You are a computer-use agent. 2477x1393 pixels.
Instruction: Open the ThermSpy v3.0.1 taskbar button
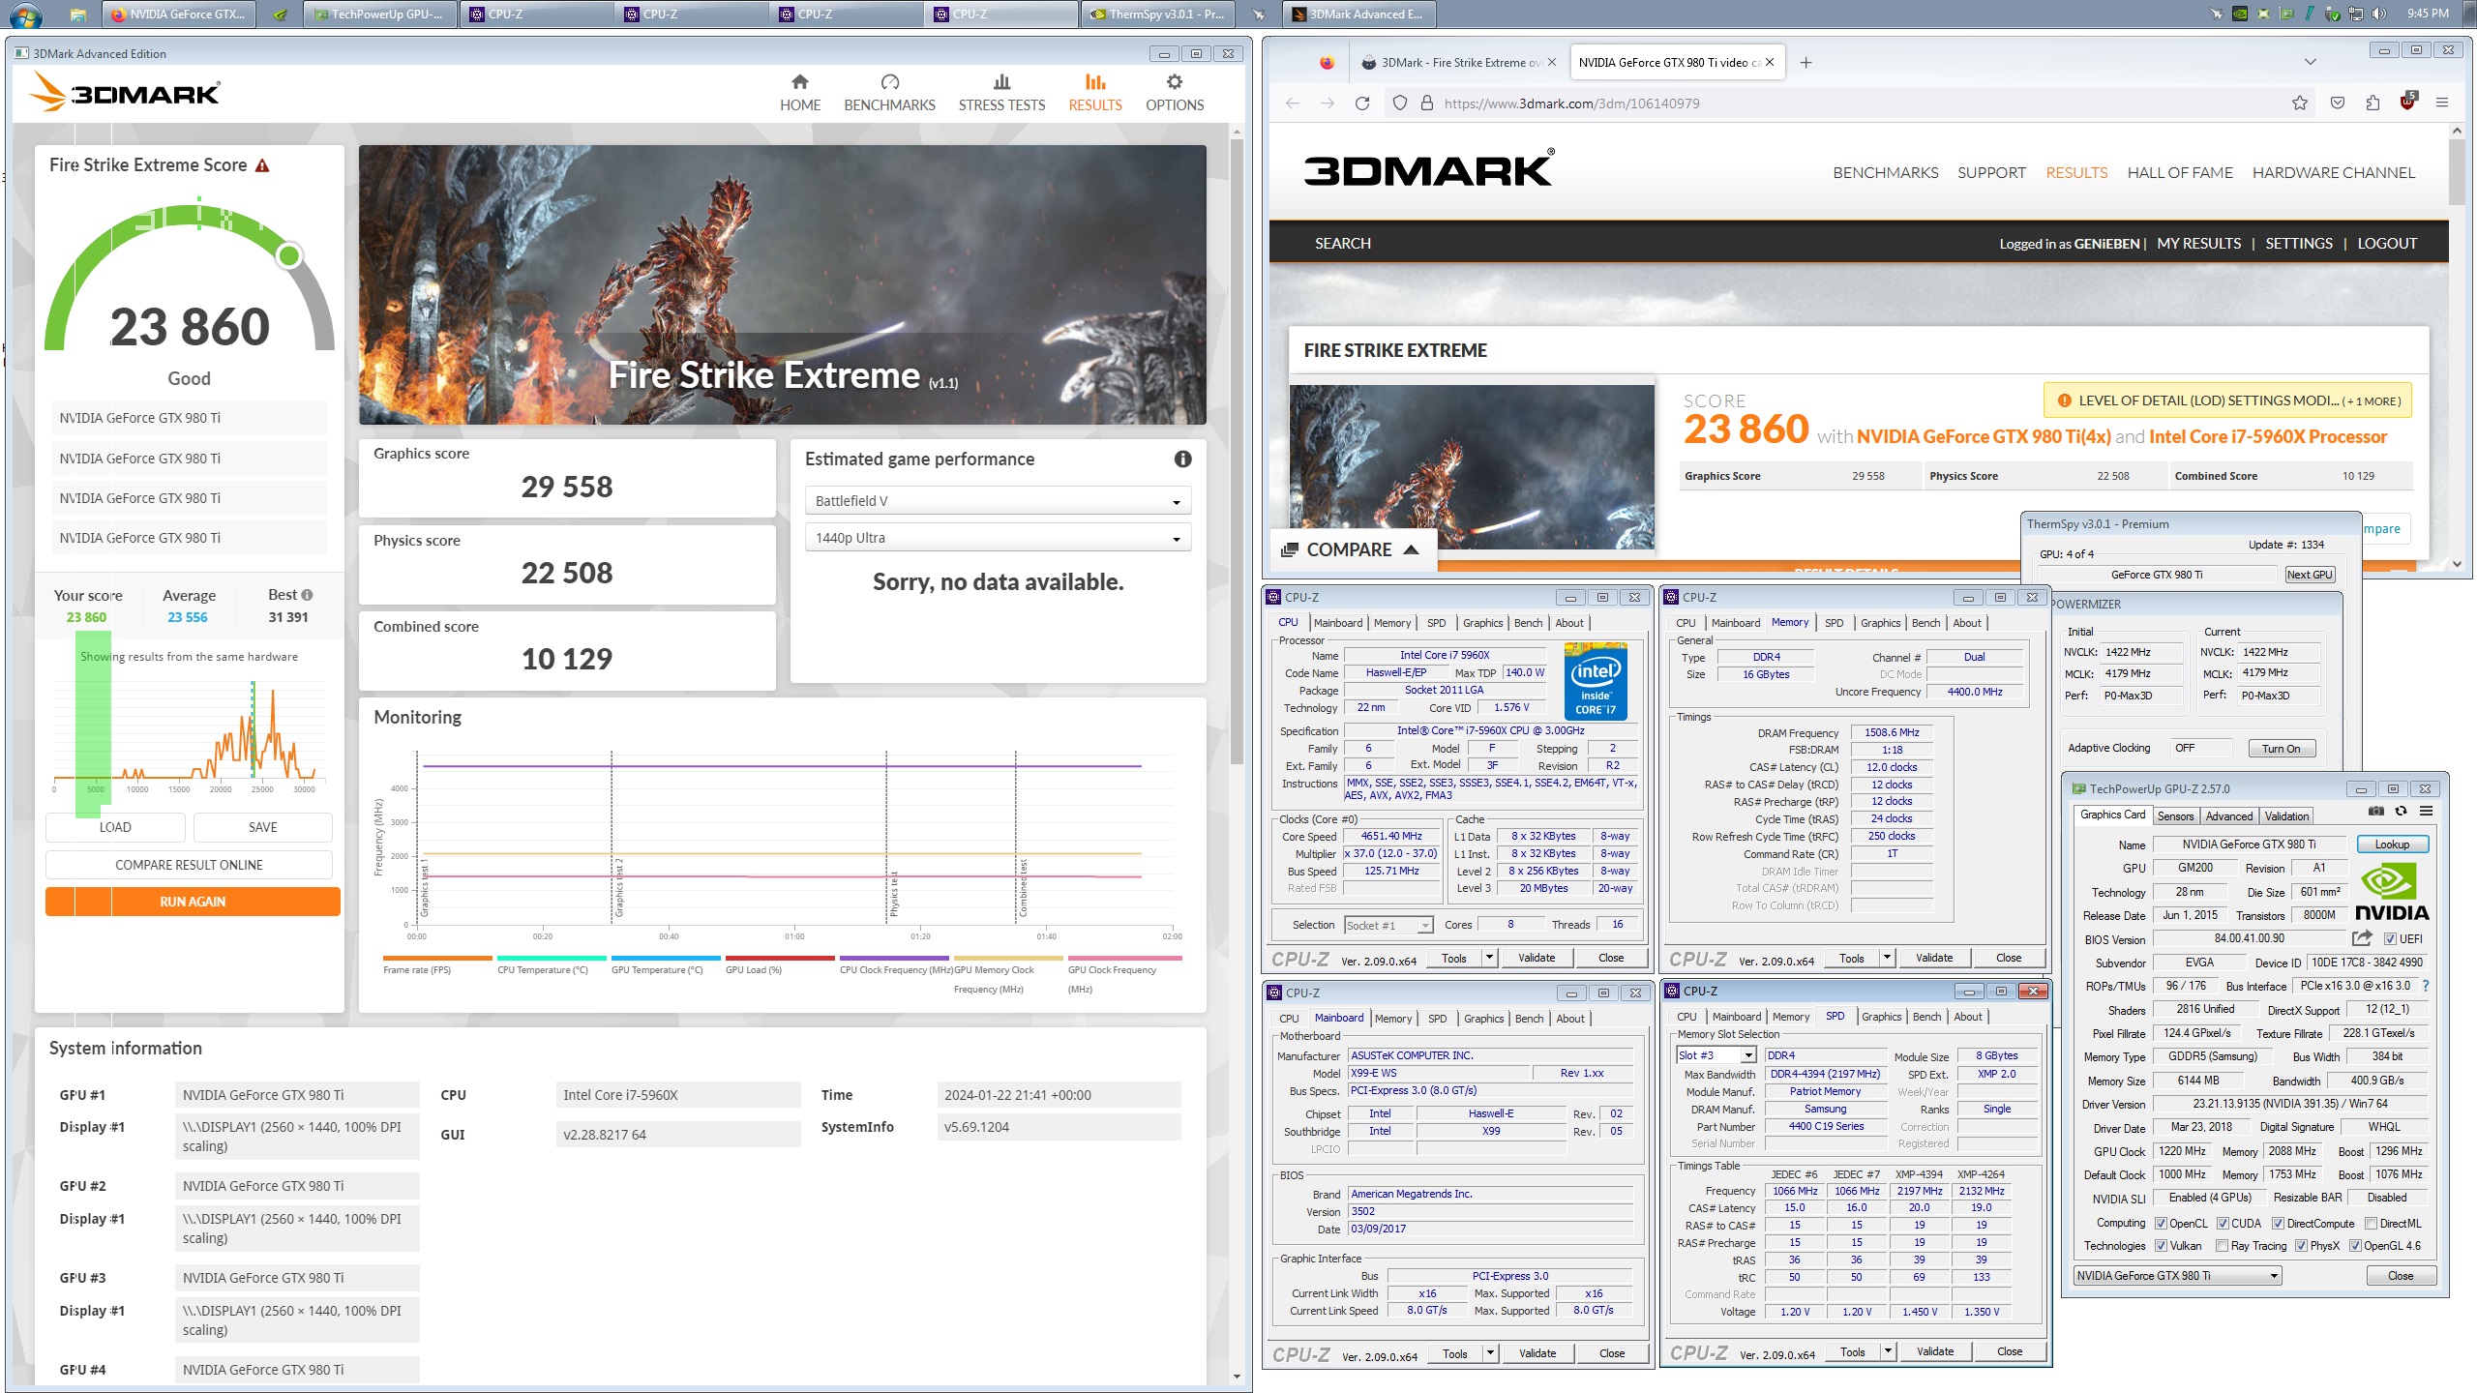(x=1159, y=15)
